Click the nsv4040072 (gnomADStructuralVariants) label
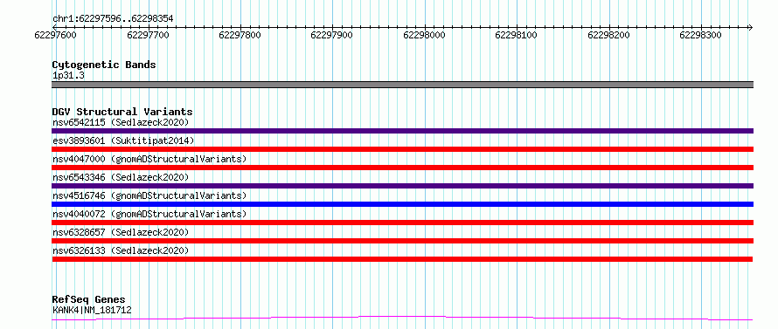This screenshot has width=778, height=329. point(149,214)
